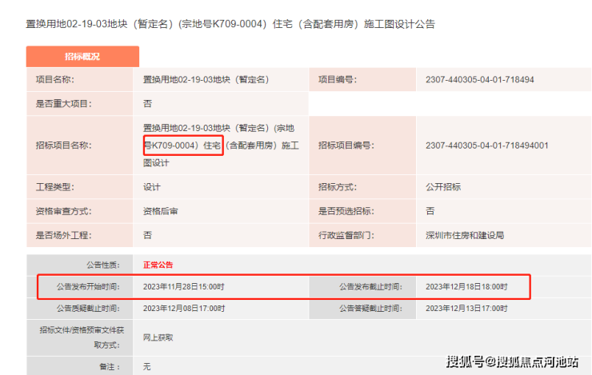
Task: Select the 招标概况 orange tab
Action: point(82,57)
